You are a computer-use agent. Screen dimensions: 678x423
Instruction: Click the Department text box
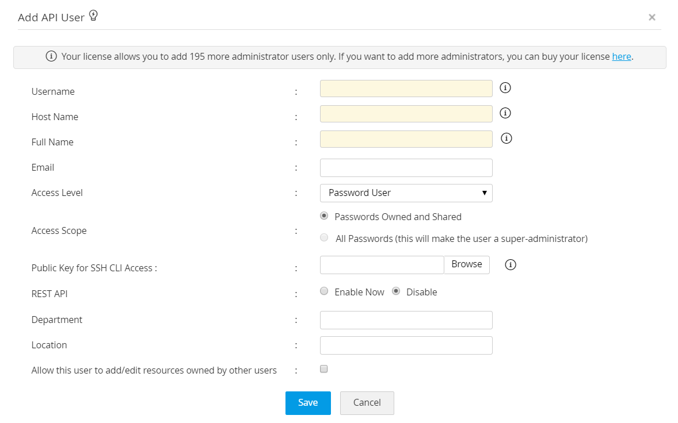(406, 320)
